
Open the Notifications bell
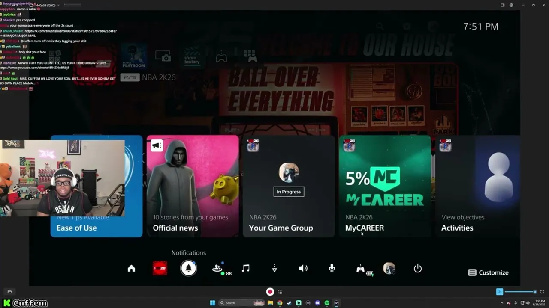(188, 268)
